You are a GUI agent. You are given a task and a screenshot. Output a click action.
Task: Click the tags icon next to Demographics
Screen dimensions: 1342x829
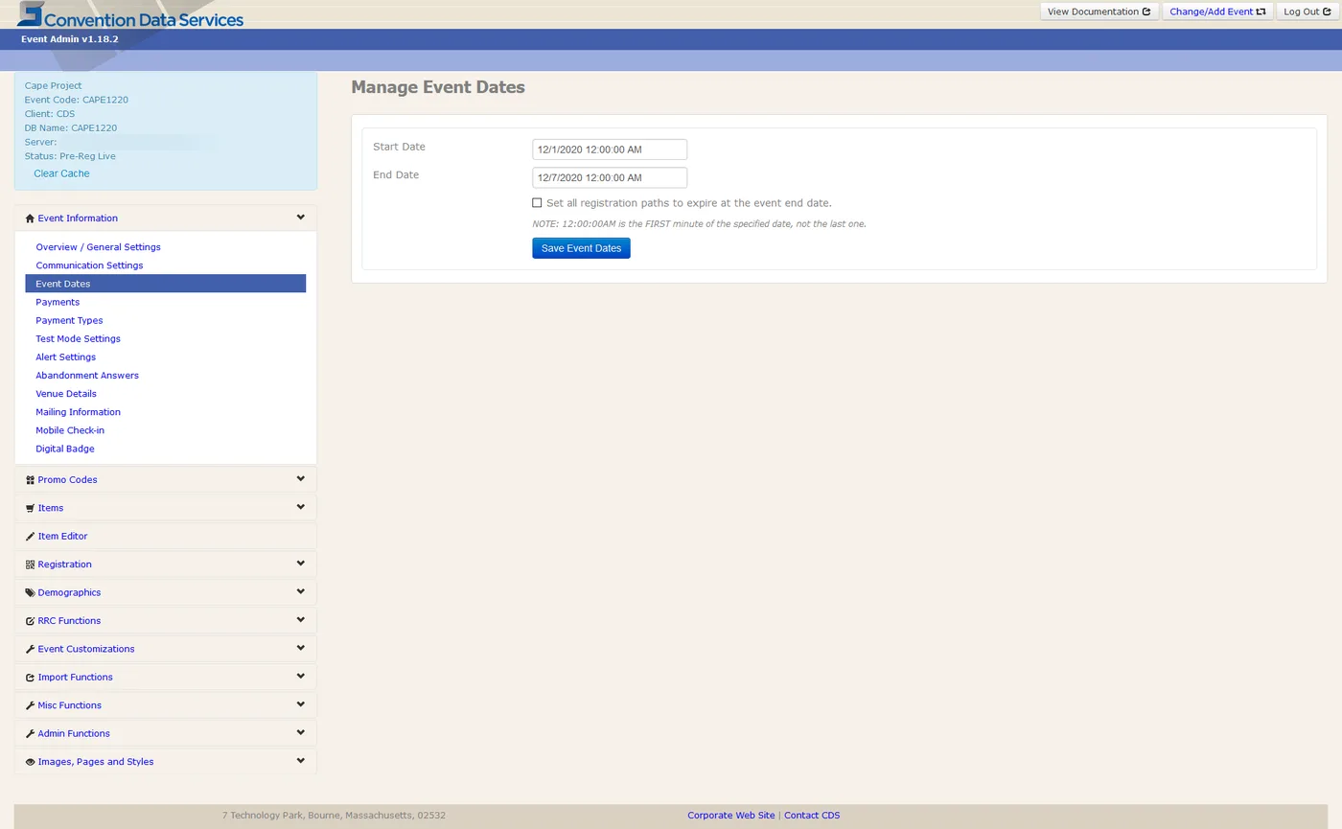30,593
